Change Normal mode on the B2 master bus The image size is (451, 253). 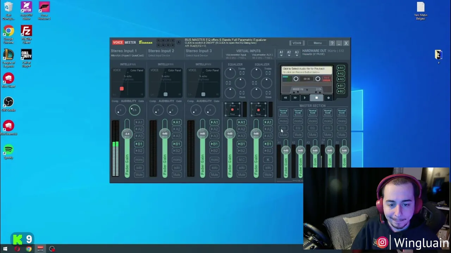pyautogui.click(x=342, y=112)
